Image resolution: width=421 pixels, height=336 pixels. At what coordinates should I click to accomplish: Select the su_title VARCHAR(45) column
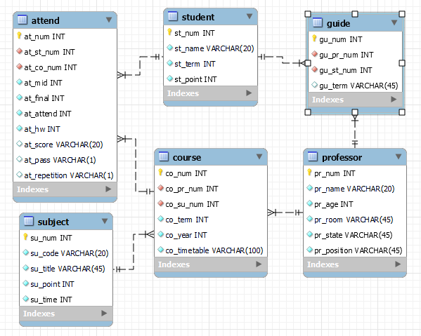click(x=66, y=269)
